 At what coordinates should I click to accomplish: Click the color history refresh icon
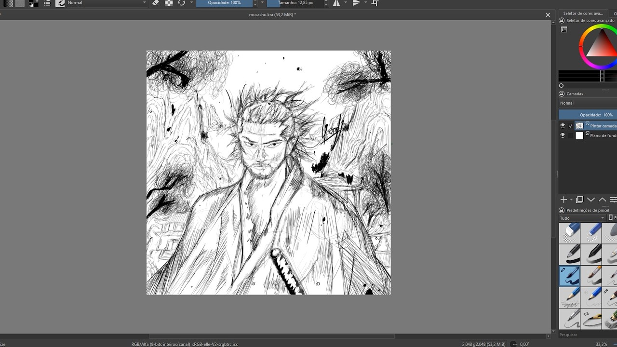561,86
